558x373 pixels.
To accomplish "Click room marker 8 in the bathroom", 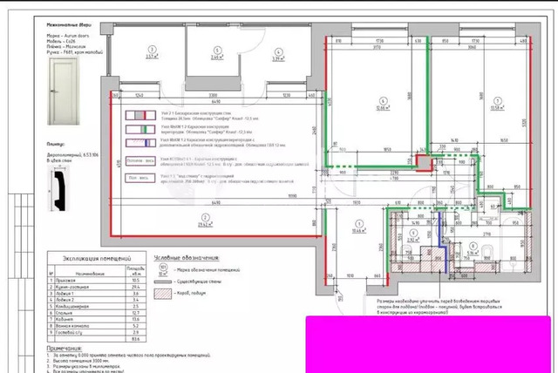I will [x=473, y=246].
